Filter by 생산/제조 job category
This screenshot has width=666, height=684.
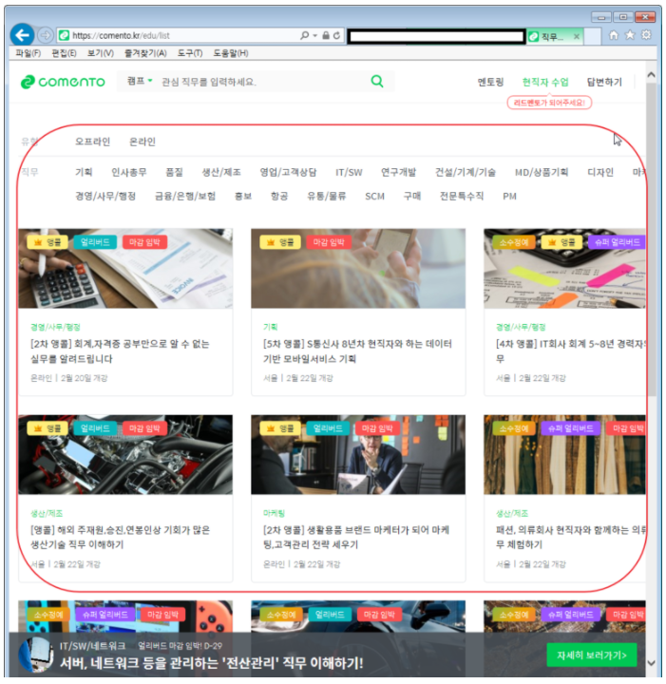221,172
